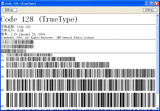Click the barcode sample next to size 12
Screen dimensions: 160x111
pyautogui.click(x=29, y=55)
